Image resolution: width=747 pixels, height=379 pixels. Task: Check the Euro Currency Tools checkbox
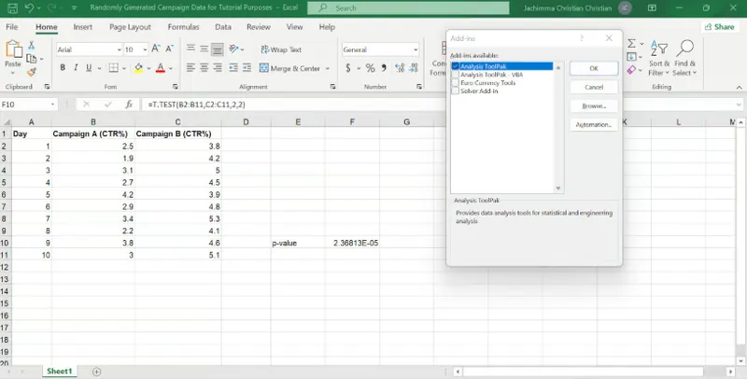pyautogui.click(x=455, y=83)
